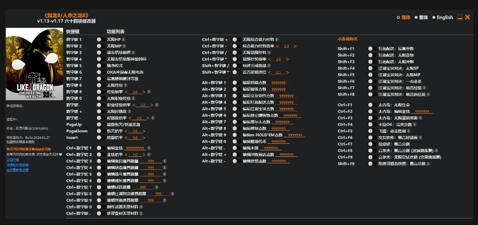Screen dimensions: 478x225
Task: Click the info icon beside 无限MP
Action: (x=124, y=46)
